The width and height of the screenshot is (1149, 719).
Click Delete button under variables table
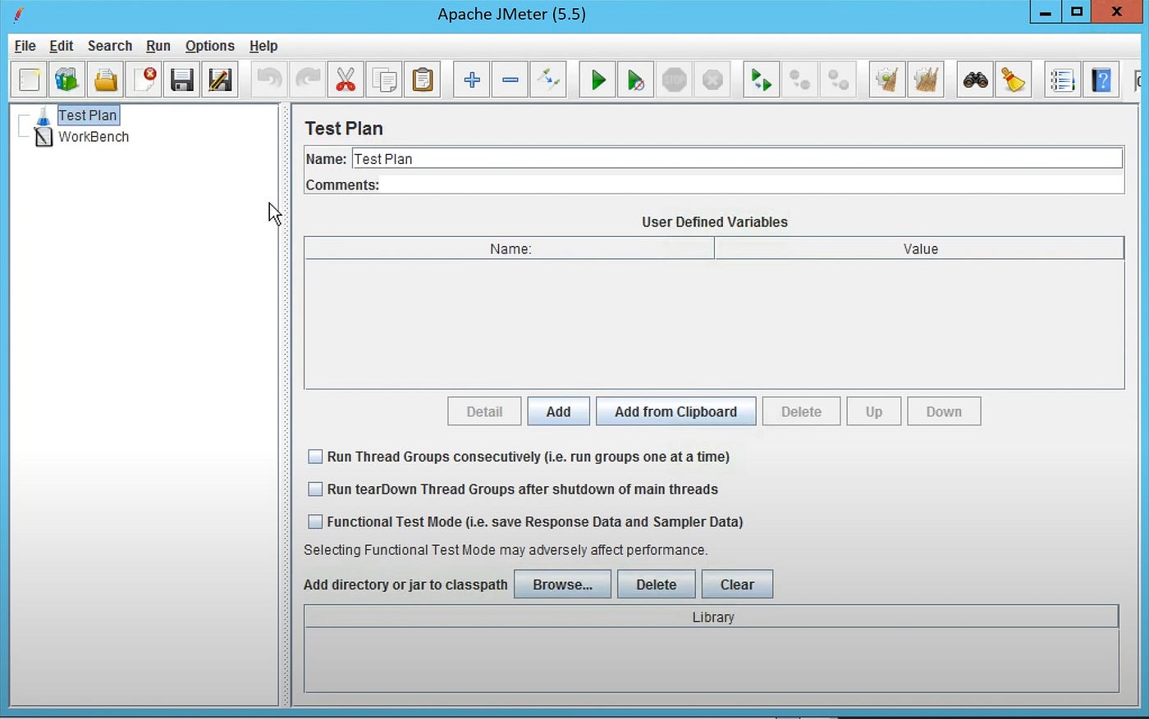pyautogui.click(x=801, y=412)
